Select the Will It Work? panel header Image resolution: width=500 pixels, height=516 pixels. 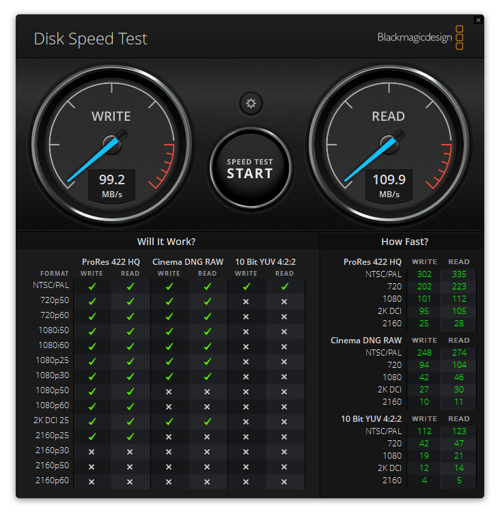167,242
